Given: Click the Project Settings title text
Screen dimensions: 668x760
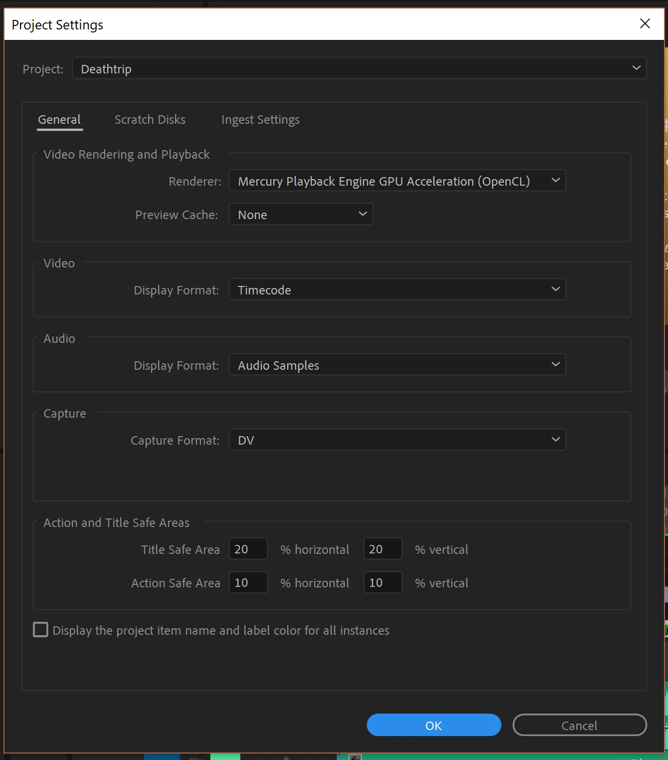Looking at the screenshot, I should coord(57,25).
